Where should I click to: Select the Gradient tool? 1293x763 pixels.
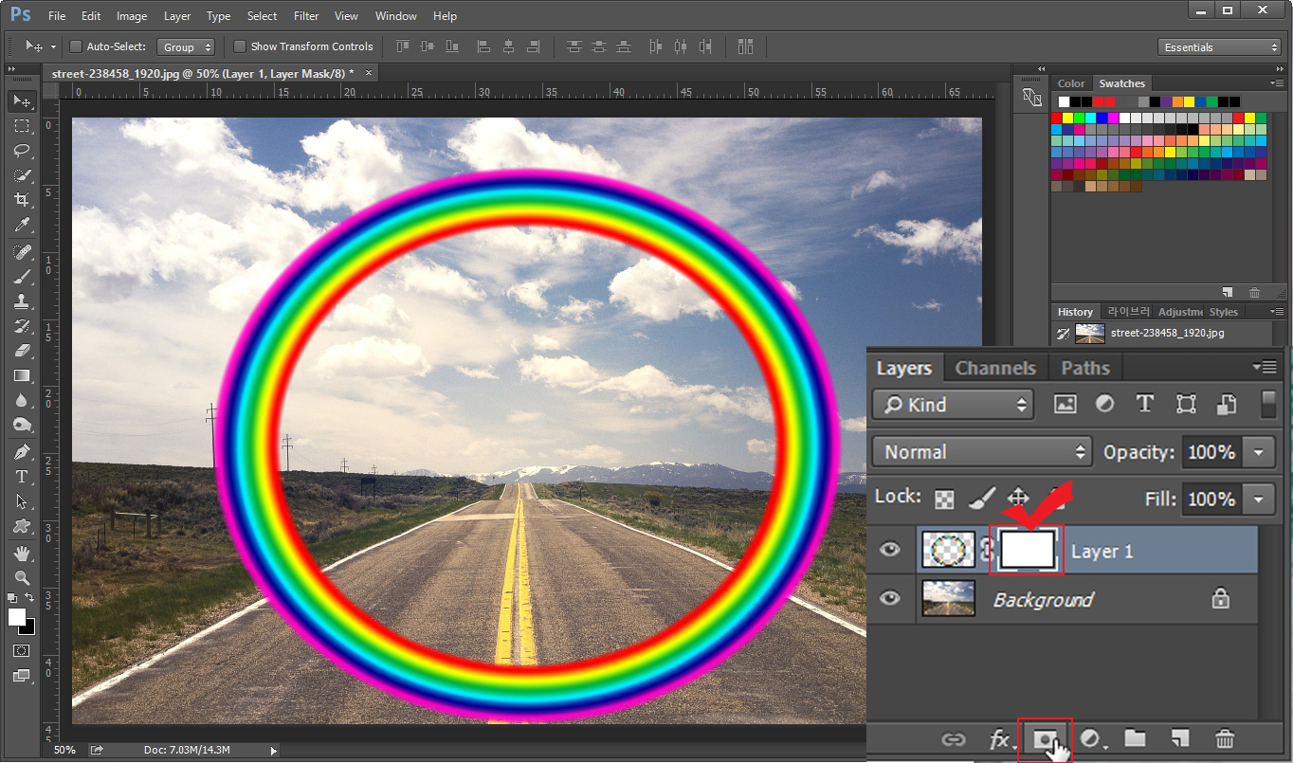pos(22,375)
